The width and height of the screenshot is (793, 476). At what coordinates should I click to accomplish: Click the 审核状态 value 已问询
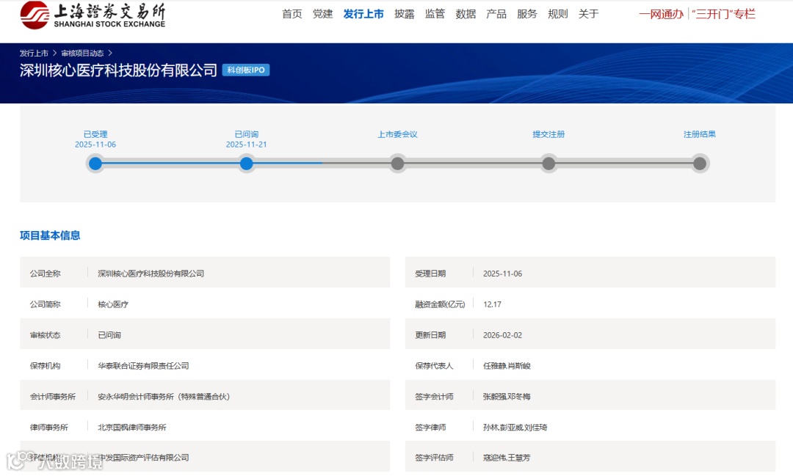click(109, 335)
